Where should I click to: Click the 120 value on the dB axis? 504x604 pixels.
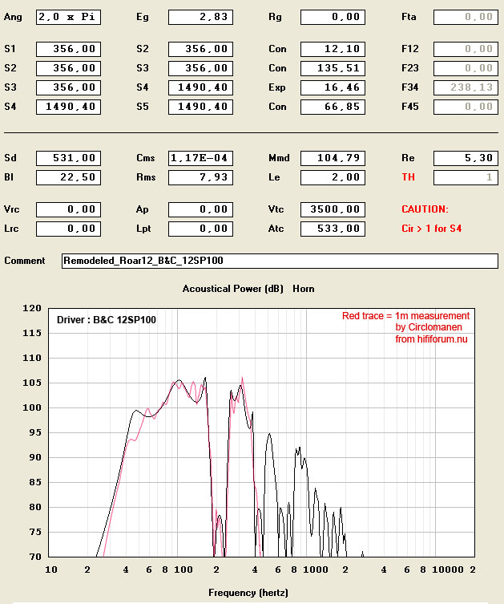pyautogui.click(x=32, y=309)
